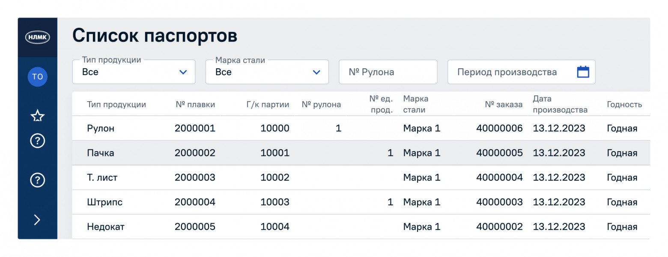Open the Пачка passport row
This screenshot has height=257, width=668.
101,153
